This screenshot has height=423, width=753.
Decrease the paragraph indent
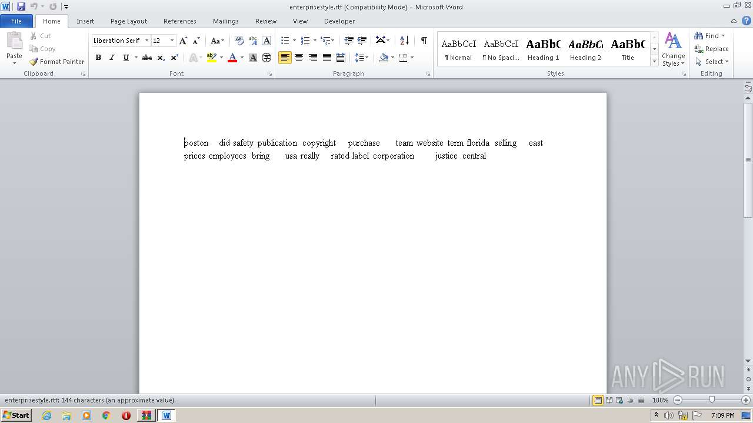[349, 41]
